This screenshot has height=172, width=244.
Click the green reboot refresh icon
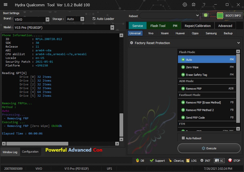coord(206,15)
